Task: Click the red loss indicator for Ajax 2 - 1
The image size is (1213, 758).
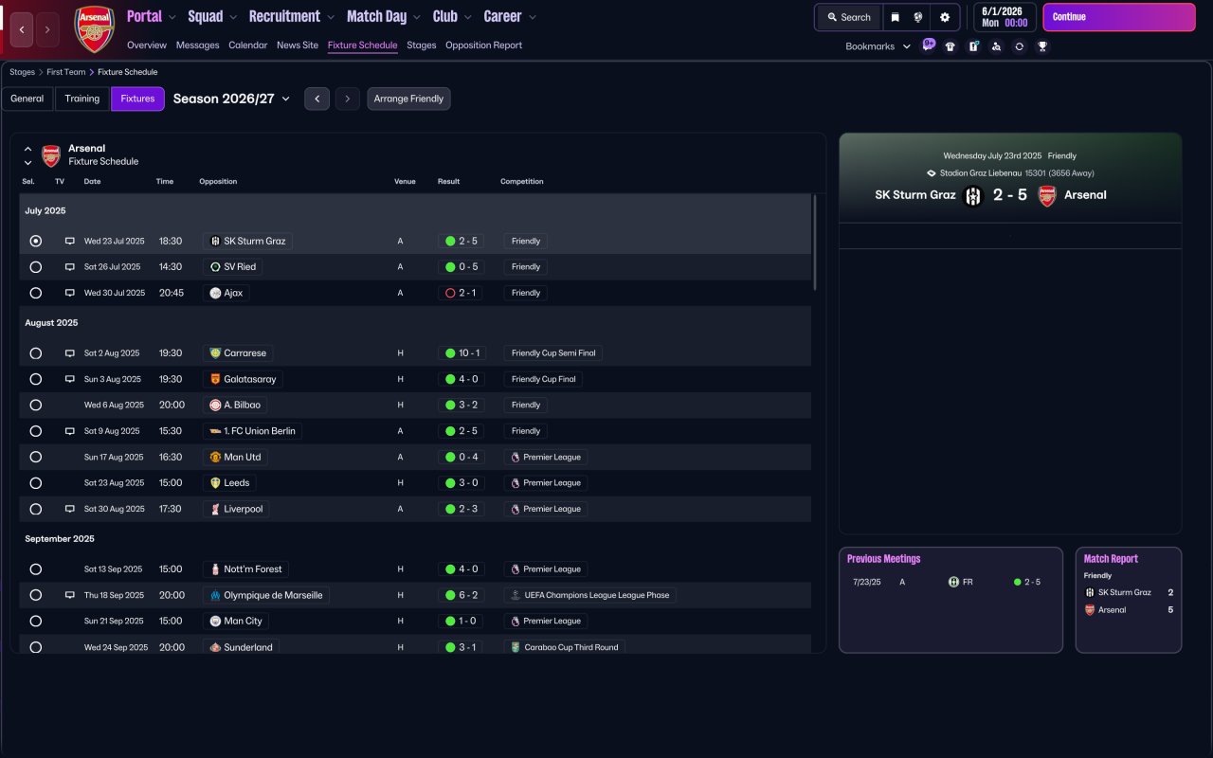Action: [x=450, y=293]
